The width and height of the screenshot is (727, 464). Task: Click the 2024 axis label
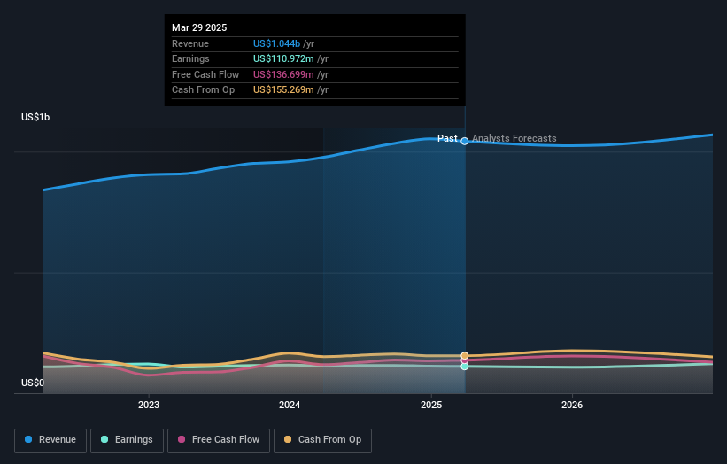coord(290,406)
